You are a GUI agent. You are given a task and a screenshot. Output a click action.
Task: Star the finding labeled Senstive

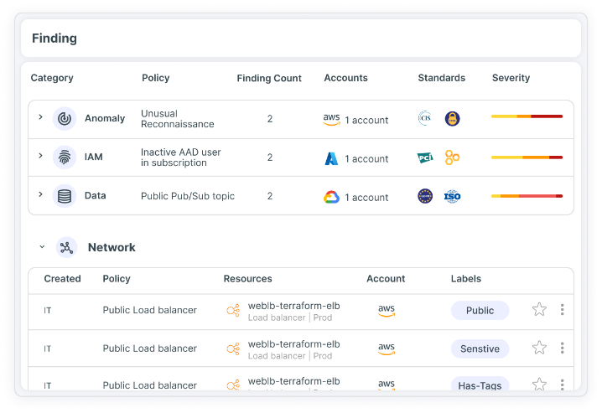pyautogui.click(x=539, y=348)
